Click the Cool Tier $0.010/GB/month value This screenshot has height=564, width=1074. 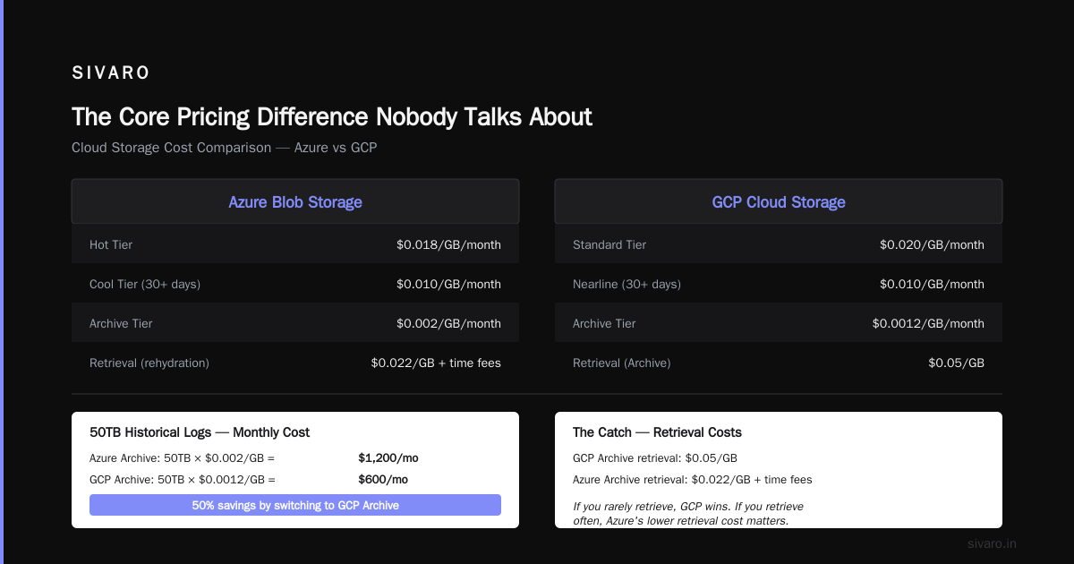click(x=448, y=284)
